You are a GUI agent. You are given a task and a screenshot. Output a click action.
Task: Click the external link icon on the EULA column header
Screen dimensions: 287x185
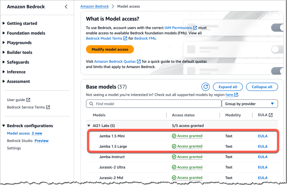coord(270,115)
